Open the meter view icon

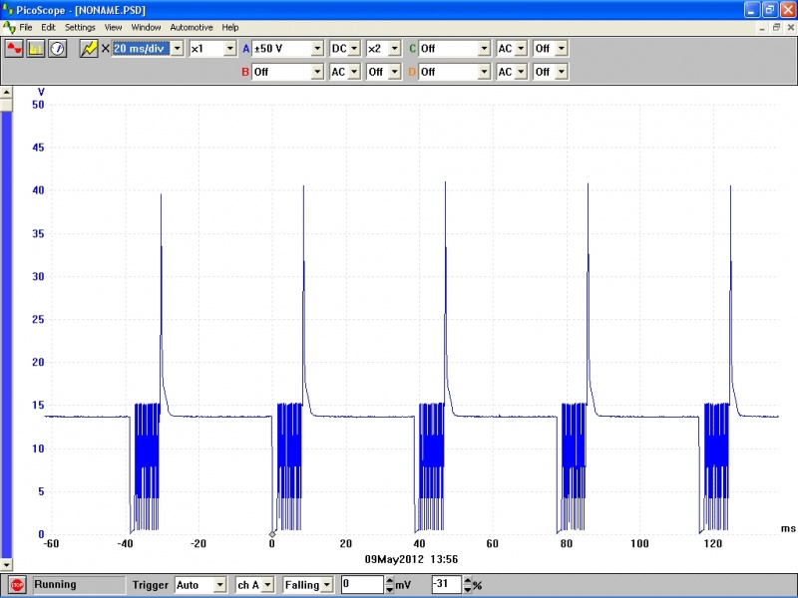[x=58, y=48]
